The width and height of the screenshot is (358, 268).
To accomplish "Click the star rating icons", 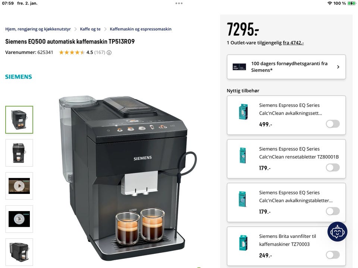I will 72,52.
